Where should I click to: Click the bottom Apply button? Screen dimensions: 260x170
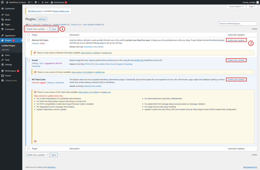[54, 155]
